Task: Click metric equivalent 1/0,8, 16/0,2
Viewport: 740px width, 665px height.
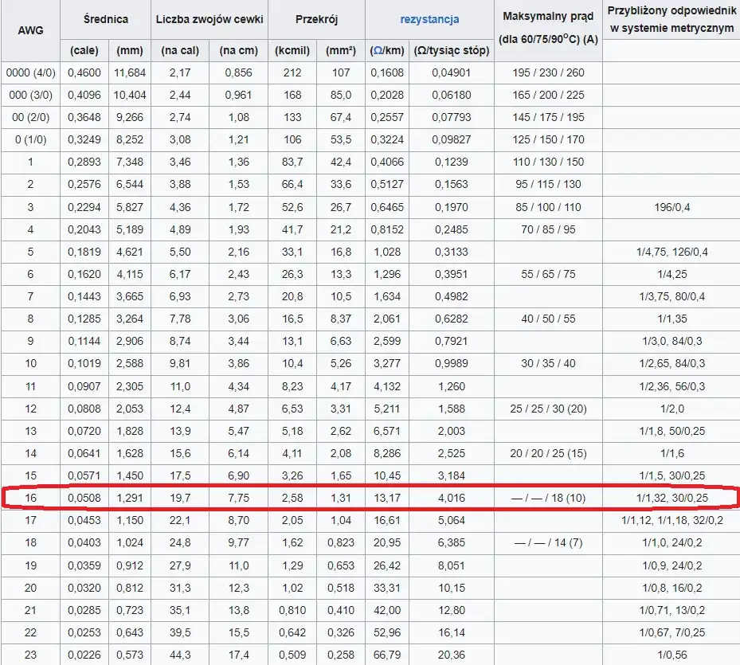Action: pyautogui.click(x=672, y=588)
